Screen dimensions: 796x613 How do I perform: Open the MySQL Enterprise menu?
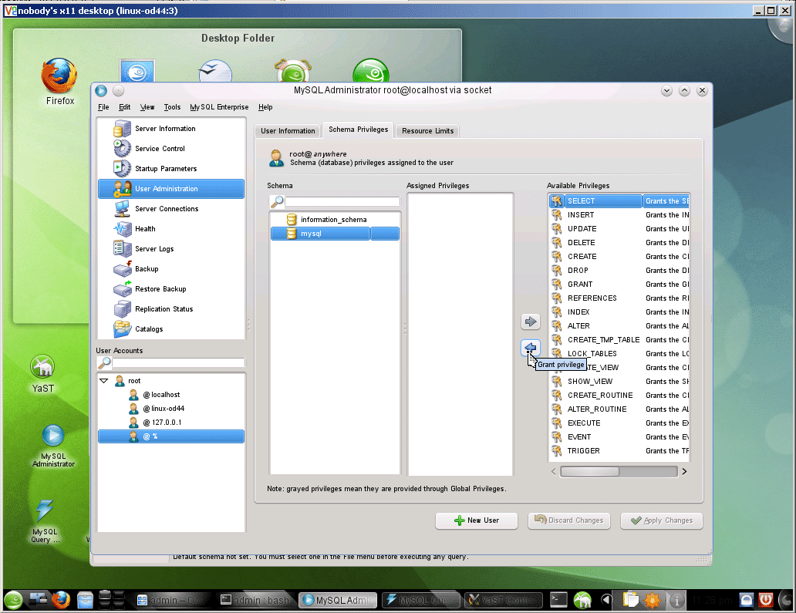coord(219,107)
